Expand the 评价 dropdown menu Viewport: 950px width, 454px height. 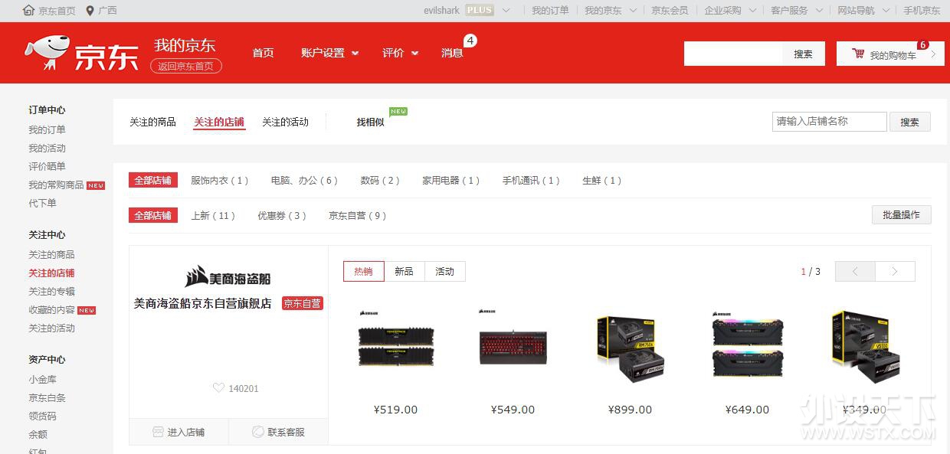pyautogui.click(x=401, y=53)
